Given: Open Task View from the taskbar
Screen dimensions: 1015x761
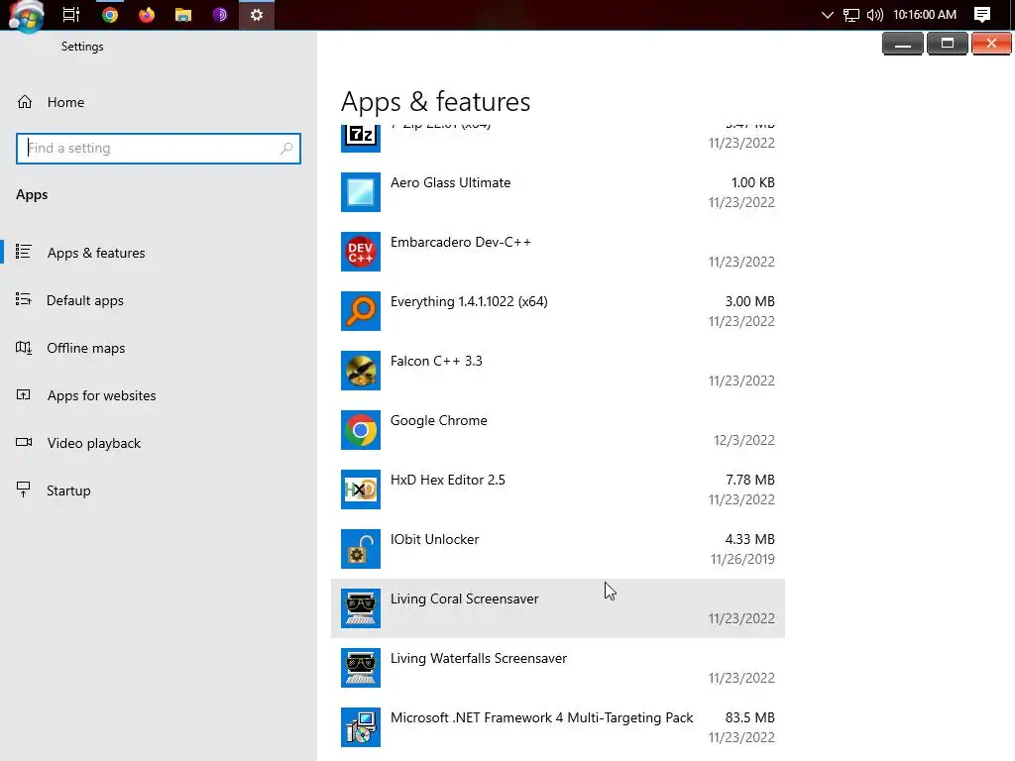Looking at the screenshot, I should click(71, 14).
